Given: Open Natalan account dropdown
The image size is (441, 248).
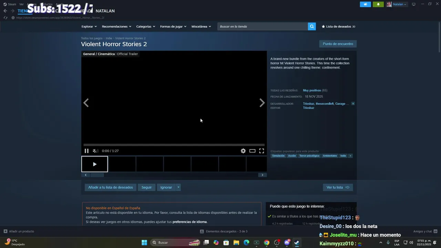Looking at the screenshot, I should [397, 4].
